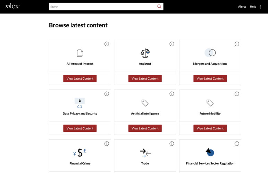Viewport: 268px width, 173px height.
Task: Open the Alerts menu item
Action: click(x=242, y=7)
